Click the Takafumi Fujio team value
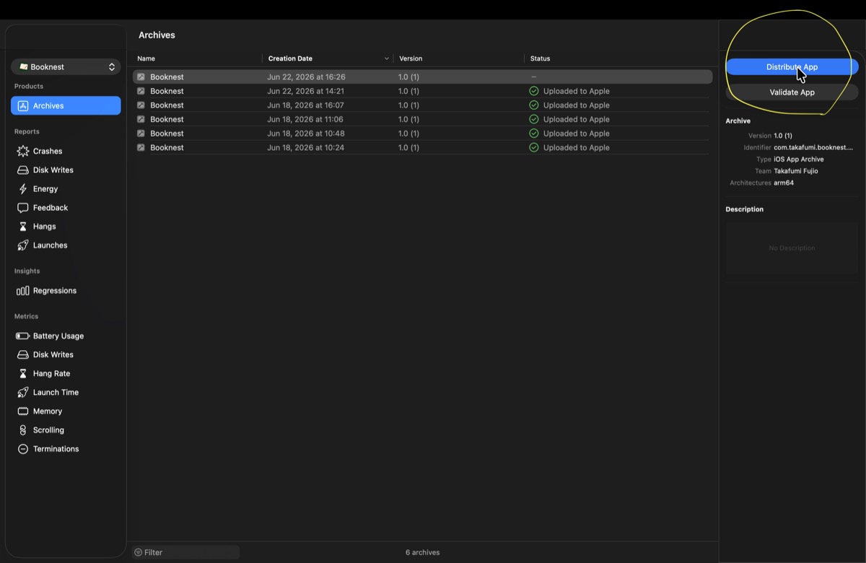Screen dimensions: 866x563 [795, 171]
